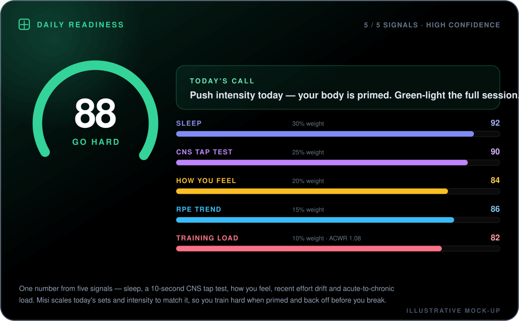The height and width of the screenshot is (321, 519).
Task: Click the GO HARD status label
Action: click(96, 142)
